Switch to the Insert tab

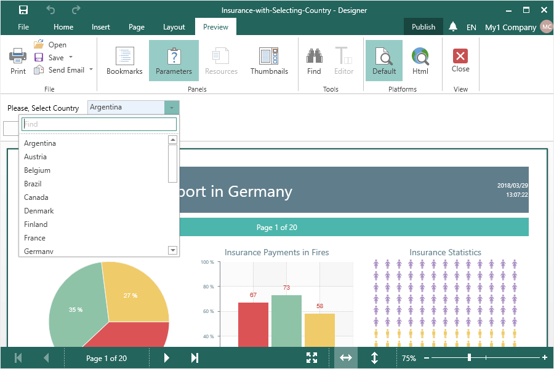pos(101,27)
